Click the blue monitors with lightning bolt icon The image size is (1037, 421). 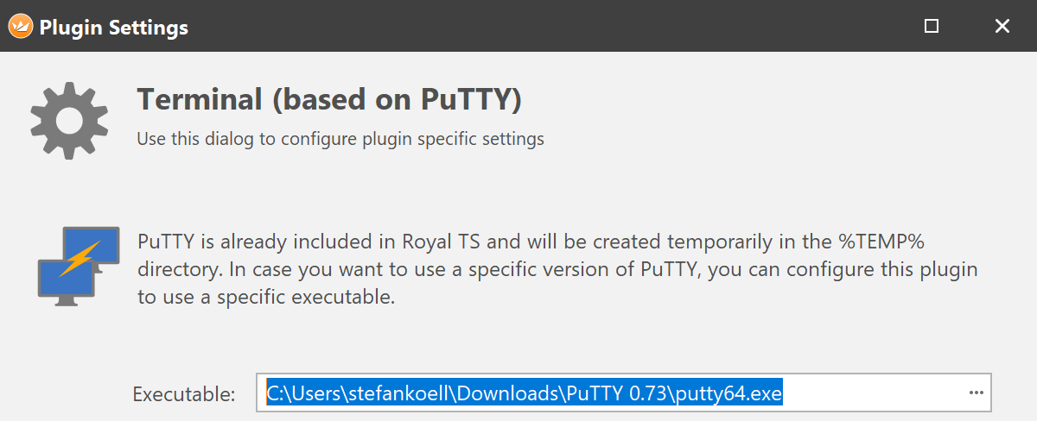pyautogui.click(x=78, y=264)
